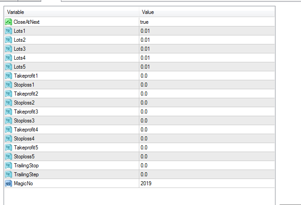This screenshot has width=301, height=205.
Task: Select the Takeprofit3 row name
Action: coord(26,112)
